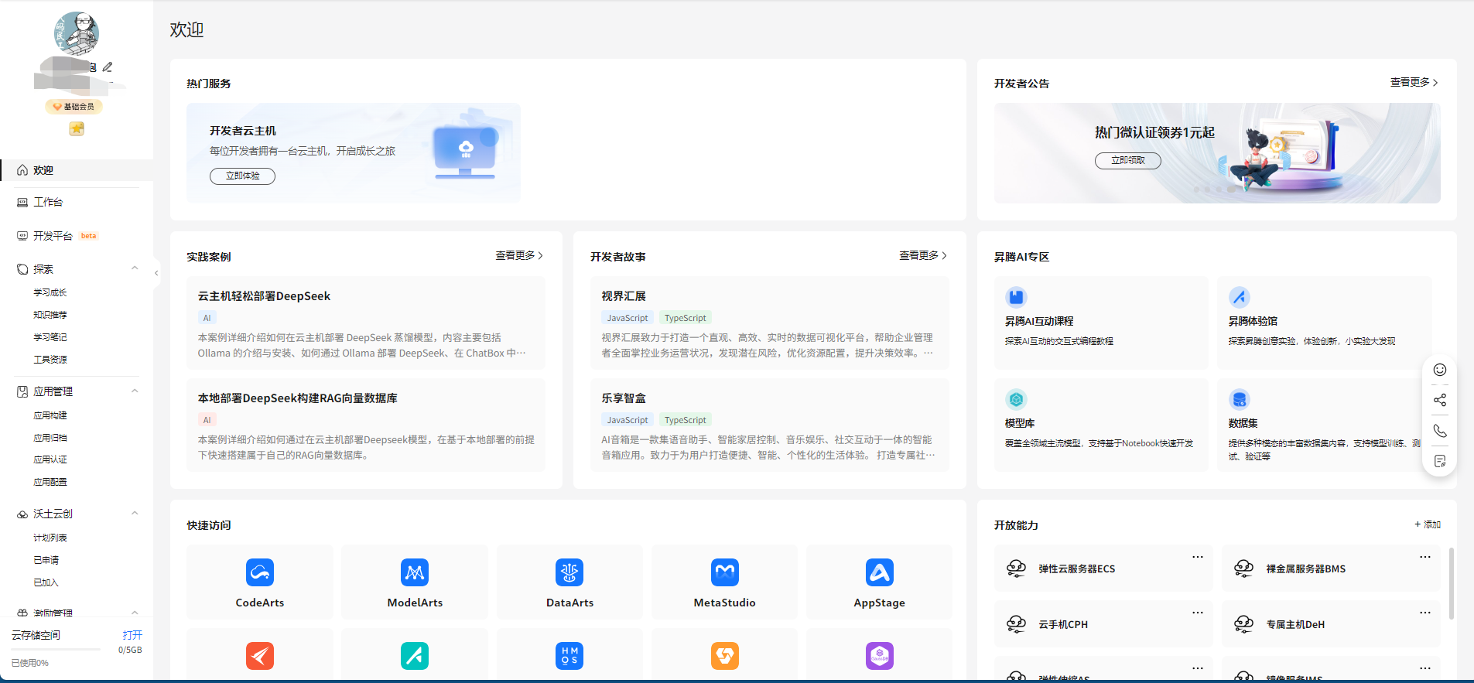Click the purple hexagon shortcut icon
Screen dimensions: 1474x683
[x=880, y=656]
